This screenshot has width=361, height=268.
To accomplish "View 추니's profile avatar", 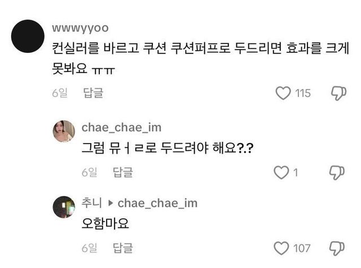I will 64,207.
